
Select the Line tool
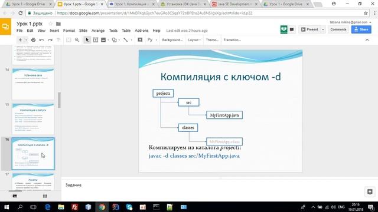[x=126, y=40]
